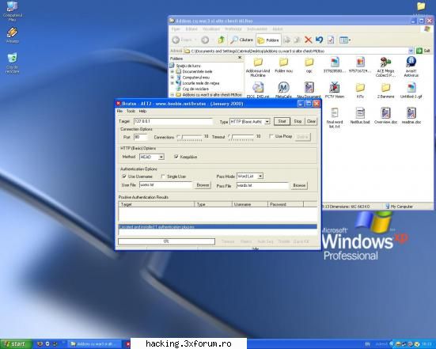Click the blue Undo arrow toolbar icon
This screenshot has height=349, width=436.
319,40
